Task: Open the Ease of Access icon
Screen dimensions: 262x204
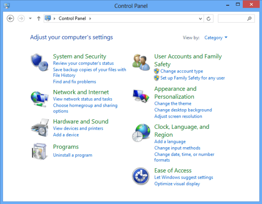Action: pyautogui.click(x=141, y=176)
